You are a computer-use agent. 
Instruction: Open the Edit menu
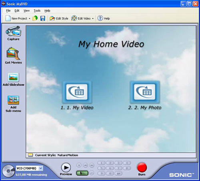[17, 11]
